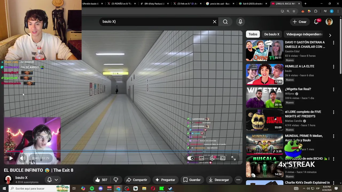Switch to precio btc usd tab

tap(220, 4)
